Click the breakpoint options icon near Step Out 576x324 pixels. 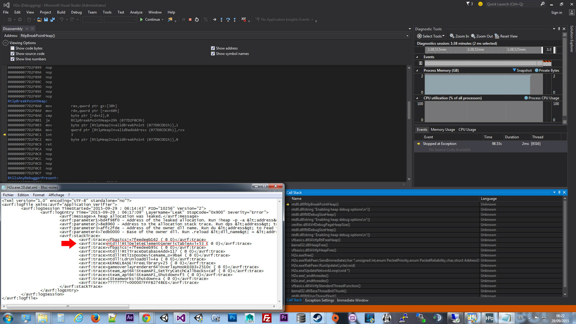coord(244,19)
